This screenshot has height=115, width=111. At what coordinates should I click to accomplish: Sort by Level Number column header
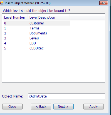click(15, 17)
